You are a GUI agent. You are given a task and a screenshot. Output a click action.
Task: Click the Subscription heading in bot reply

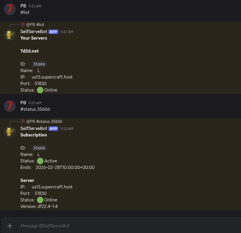point(33,135)
